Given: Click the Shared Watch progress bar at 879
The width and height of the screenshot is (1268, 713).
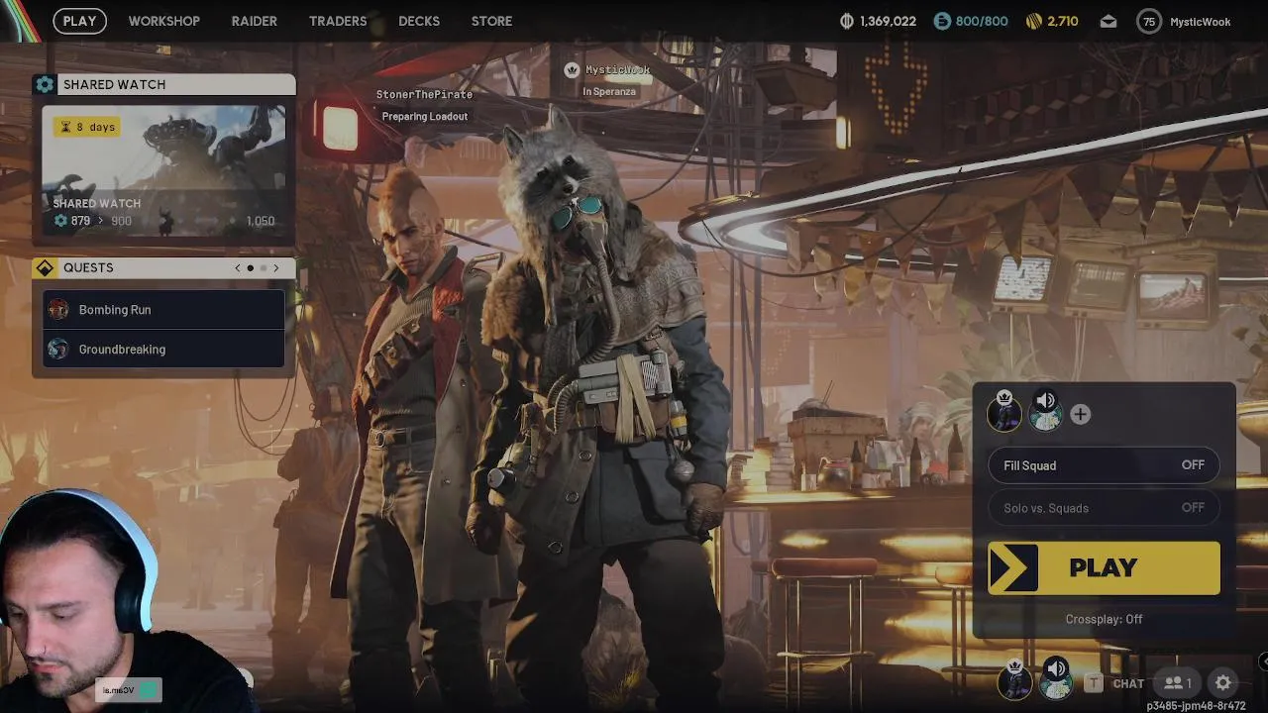Looking at the screenshot, I should 164,221.
